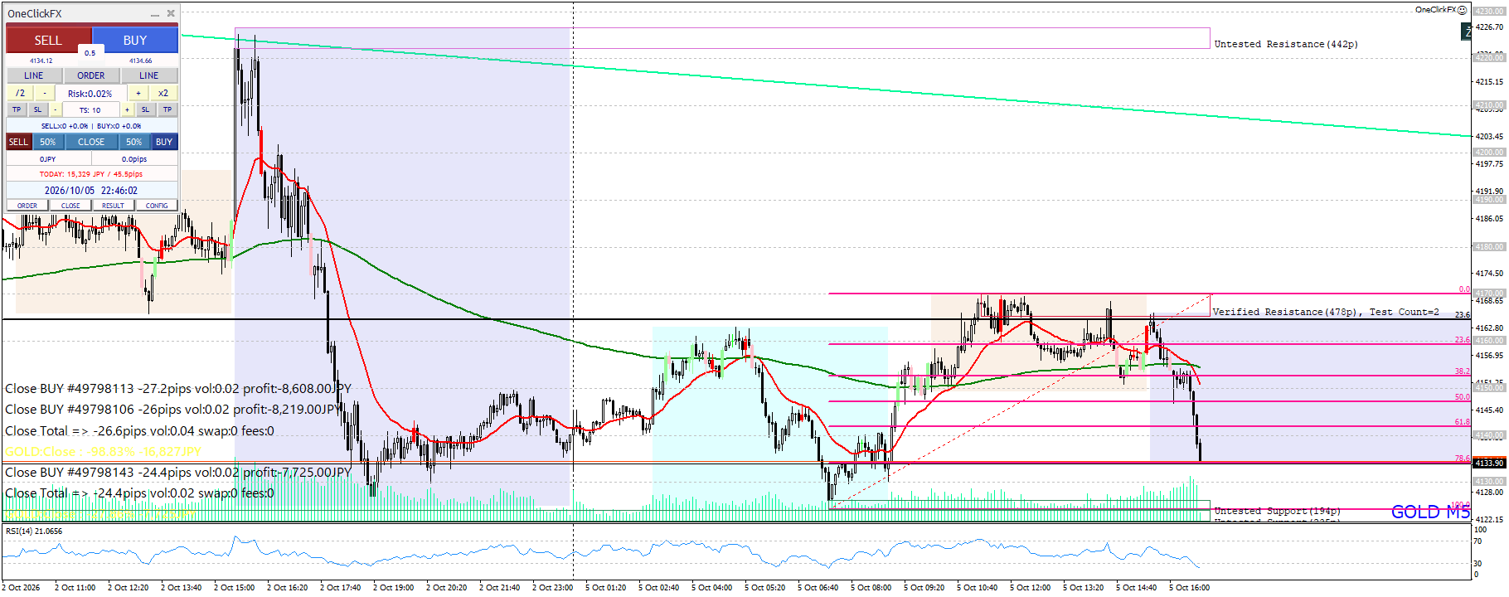The height and width of the screenshot is (597, 1509).
Task: Open the CONFIG tab
Action: 157,206
